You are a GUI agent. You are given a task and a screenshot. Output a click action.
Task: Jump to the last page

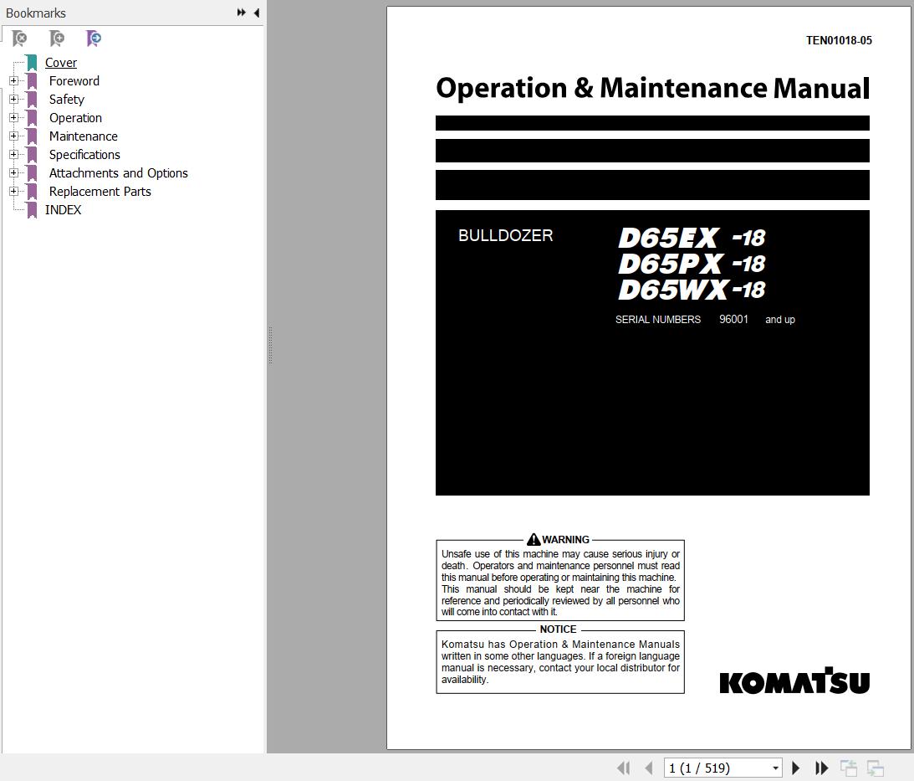click(821, 768)
